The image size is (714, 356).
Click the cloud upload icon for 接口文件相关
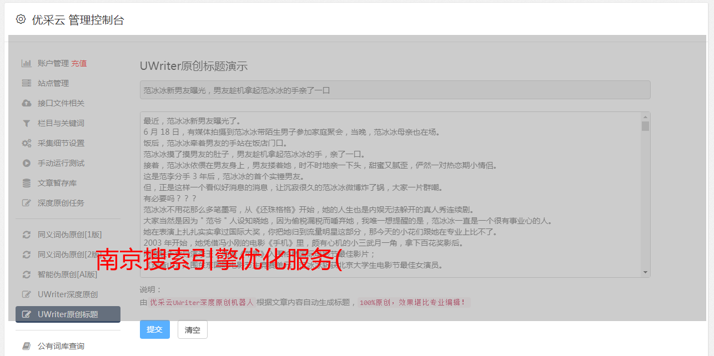point(26,103)
